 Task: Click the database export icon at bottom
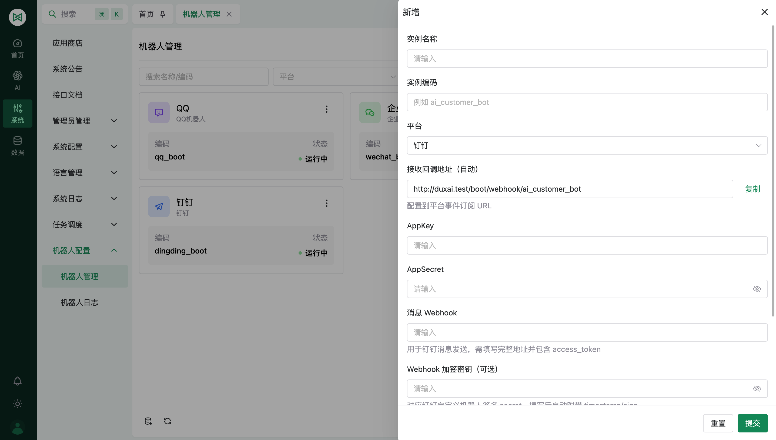[148, 421]
